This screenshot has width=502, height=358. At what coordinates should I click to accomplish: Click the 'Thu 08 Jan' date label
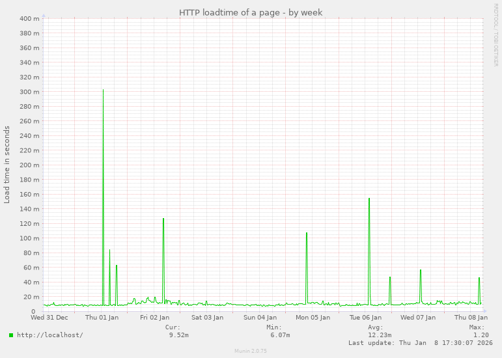(471, 318)
